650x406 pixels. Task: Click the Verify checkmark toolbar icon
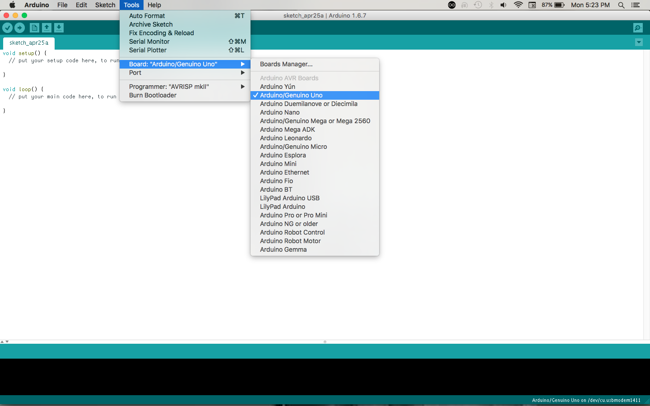coord(7,28)
